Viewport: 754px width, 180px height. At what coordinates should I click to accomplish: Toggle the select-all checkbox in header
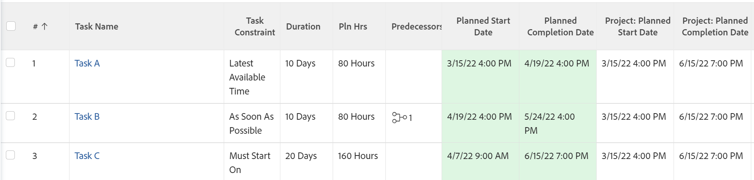(x=11, y=26)
